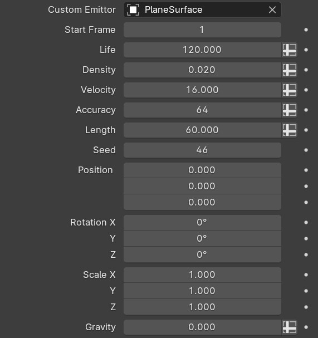The width and height of the screenshot is (318, 338).
Task: Click the Velocity value 16.000
Action: click(202, 90)
